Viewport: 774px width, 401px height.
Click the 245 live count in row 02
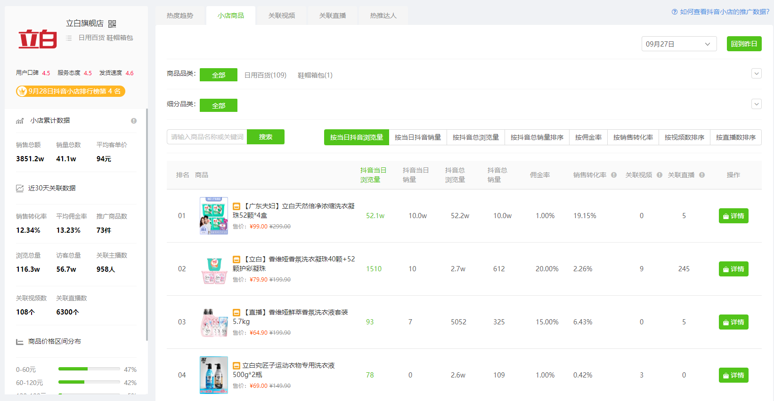pos(684,269)
